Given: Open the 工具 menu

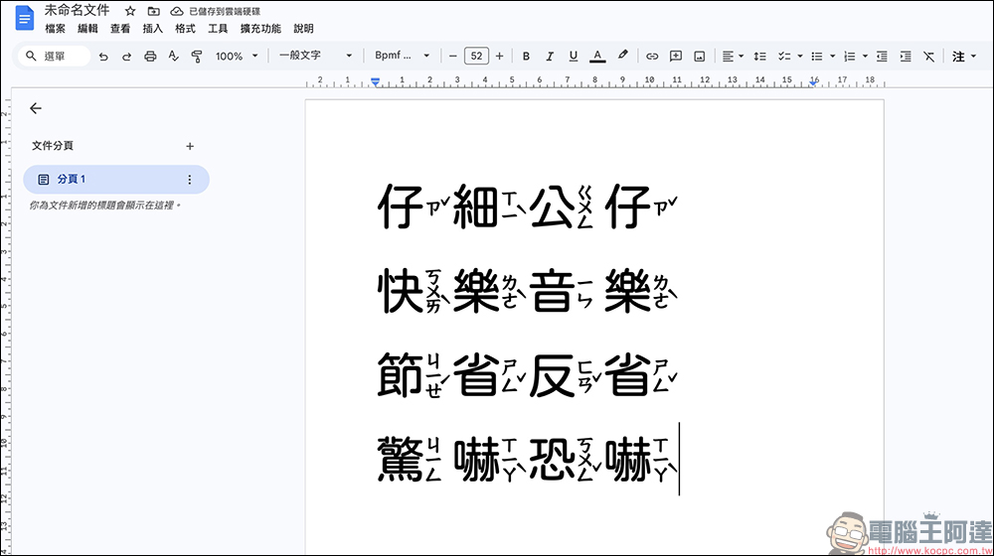Looking at the screenshot, I should [x=218, y=29].
